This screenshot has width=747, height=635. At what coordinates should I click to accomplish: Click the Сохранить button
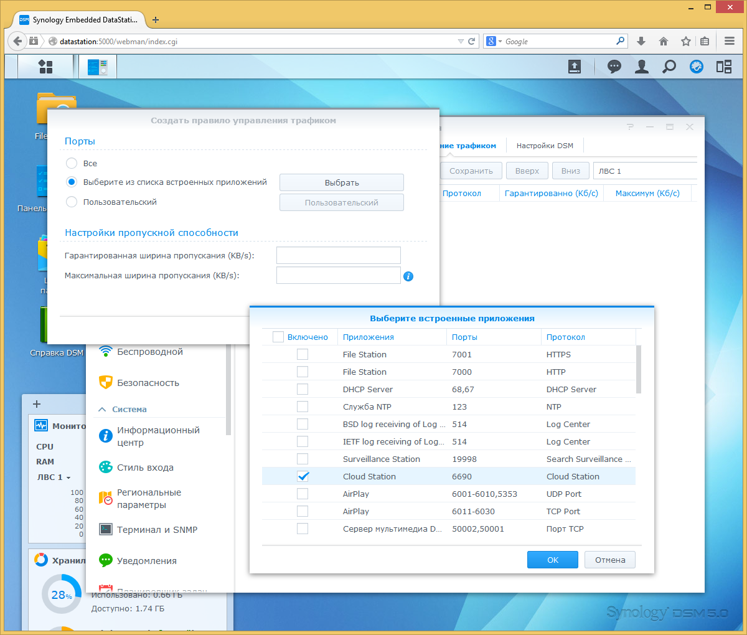pyautogui.click(x=471, y=171)
